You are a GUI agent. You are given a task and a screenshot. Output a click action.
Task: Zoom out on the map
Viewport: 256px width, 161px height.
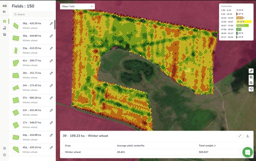[251, 83]
